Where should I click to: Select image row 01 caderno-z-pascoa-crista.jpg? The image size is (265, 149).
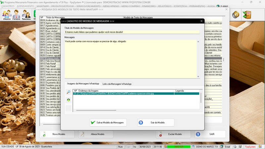click(136, 93)
